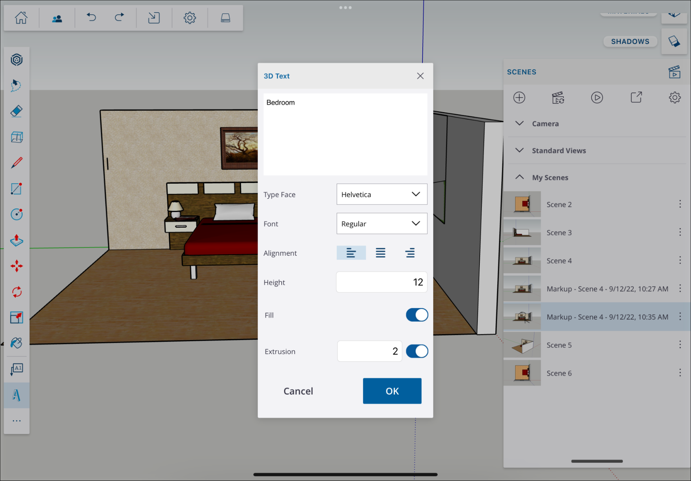The width and height of the screenshot is (691, 481).
Task: Choose right text alignment
Action: 410,253
